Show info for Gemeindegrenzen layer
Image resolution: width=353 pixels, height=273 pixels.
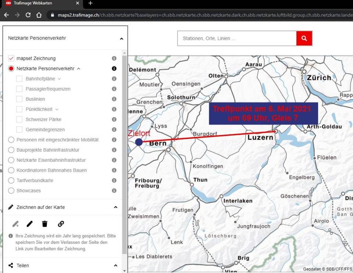114,130
